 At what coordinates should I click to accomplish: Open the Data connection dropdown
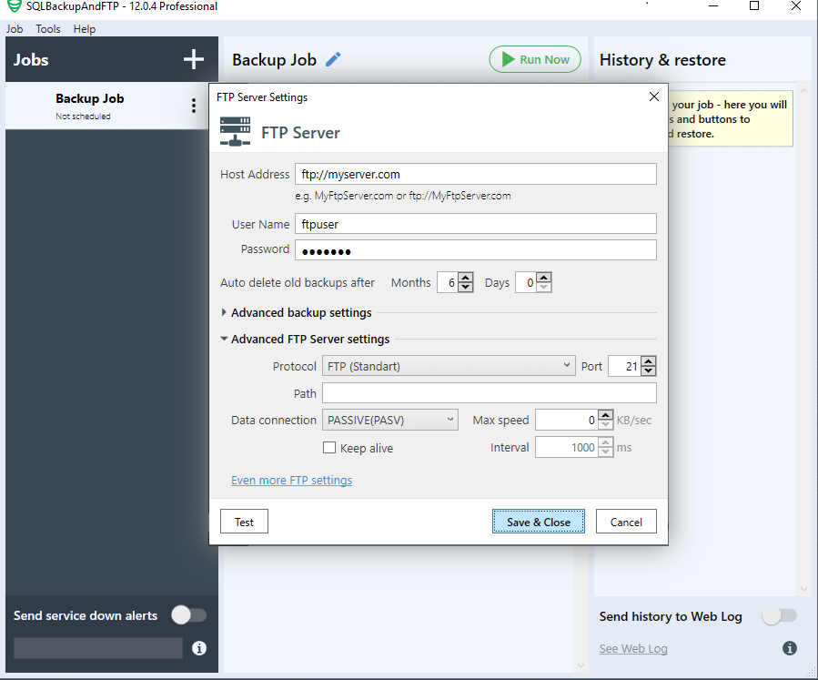click(389, 420)
